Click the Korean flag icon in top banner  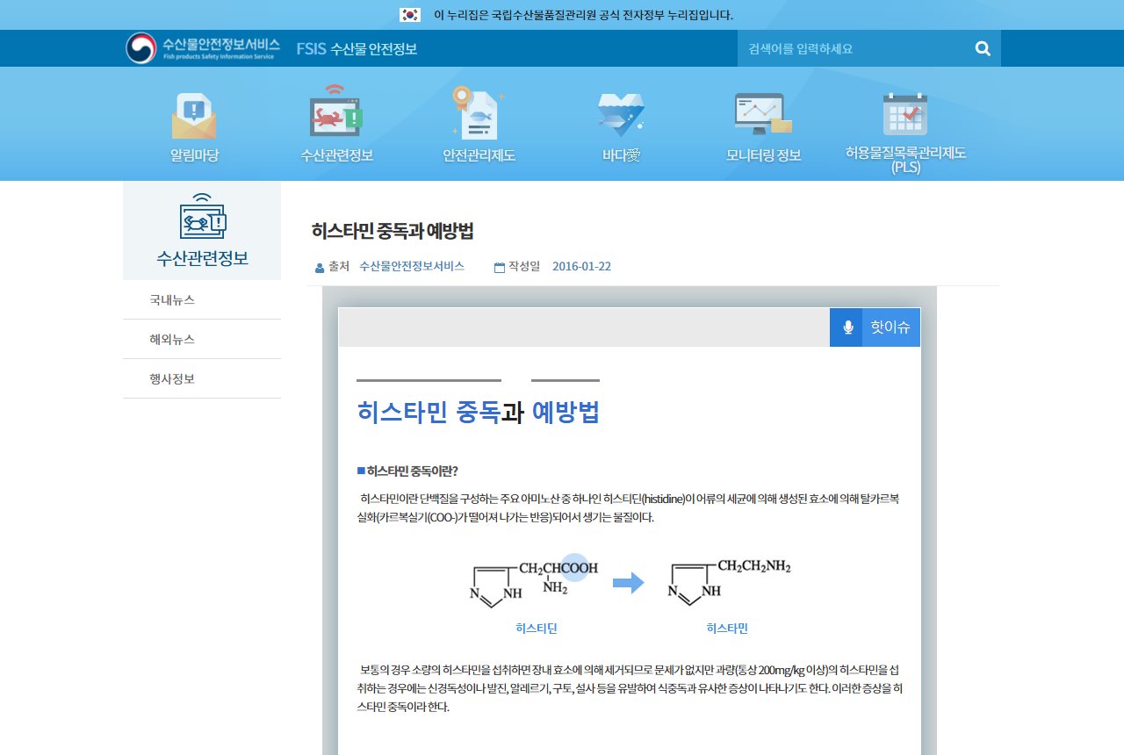[x=410, y=15]
